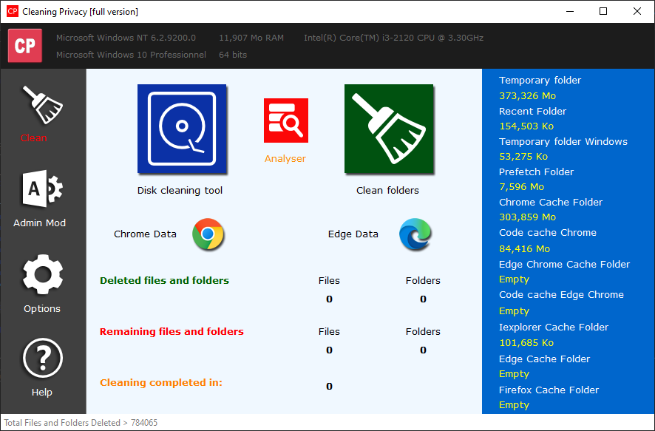Click Total Files and Folders Deleted status

tap(81, 423)
